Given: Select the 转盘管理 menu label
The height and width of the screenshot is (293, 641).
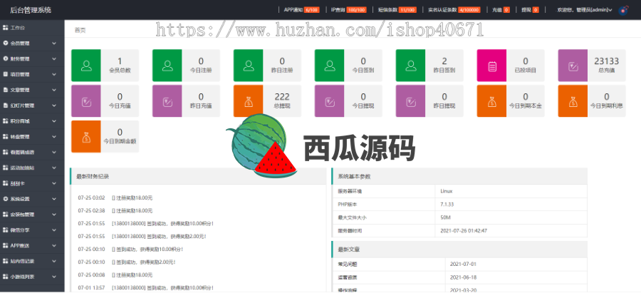Looking at the screenshot, I should (x=20, y=136).
